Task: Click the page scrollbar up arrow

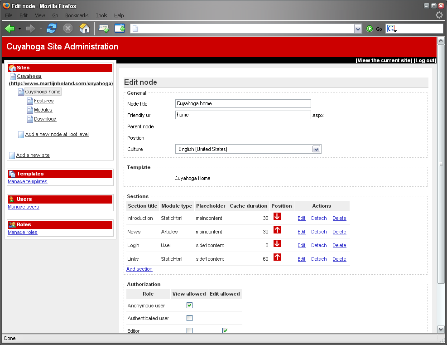Action: (x=441, y=40)
